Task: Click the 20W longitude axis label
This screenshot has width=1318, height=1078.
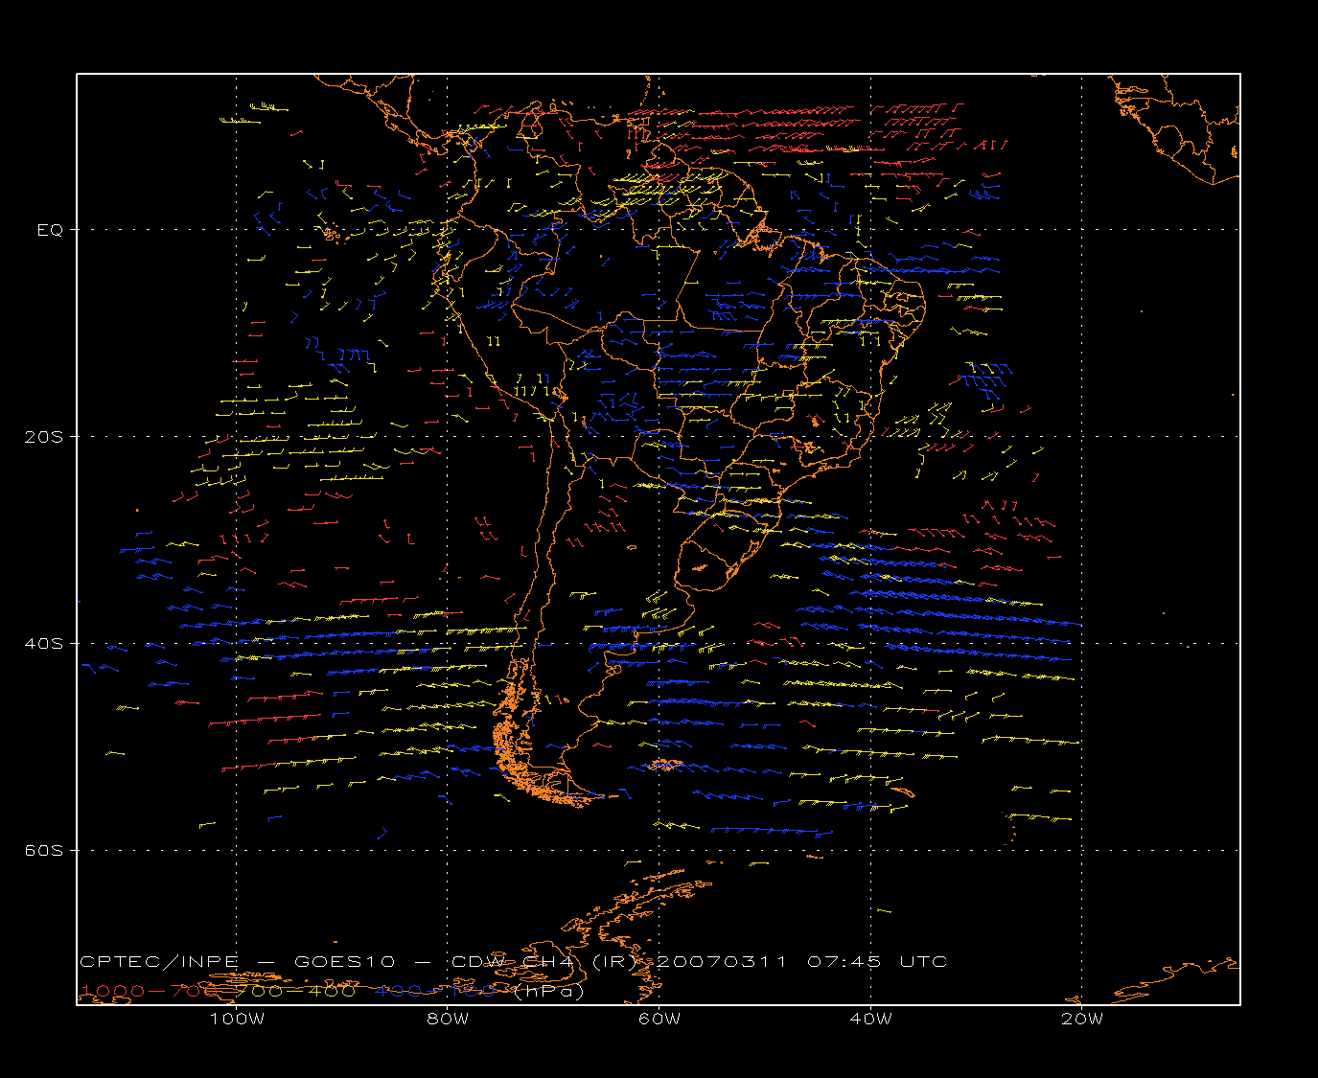Action: pos(1082,1019)
